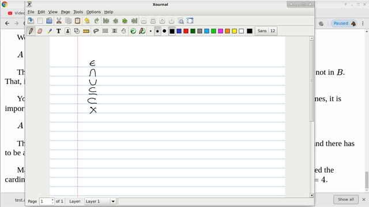The height and width of the screenshot is (207, 369).
Task: Set fine pen thickness
Action: coord(150,31)
